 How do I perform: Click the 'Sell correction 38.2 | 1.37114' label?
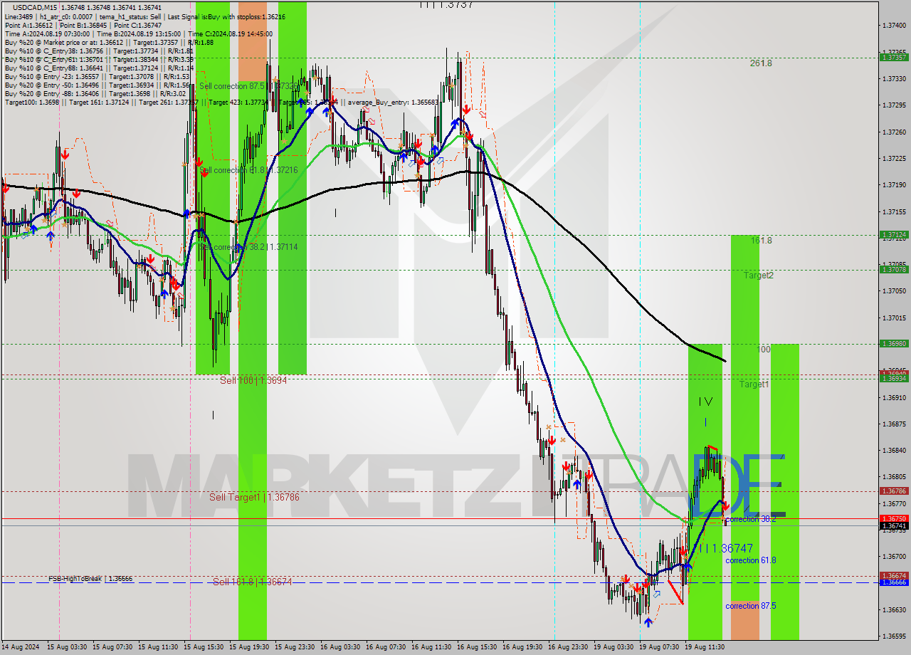tap(248, 246)
